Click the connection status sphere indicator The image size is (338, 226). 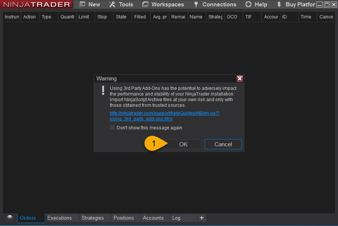(x=10, y=218)
